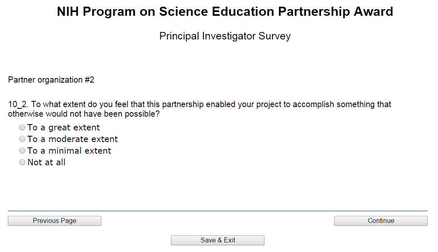Screen dimensions: 438x252
Task: Select the "To a great extent" radio button
Action: coord(22,127)
